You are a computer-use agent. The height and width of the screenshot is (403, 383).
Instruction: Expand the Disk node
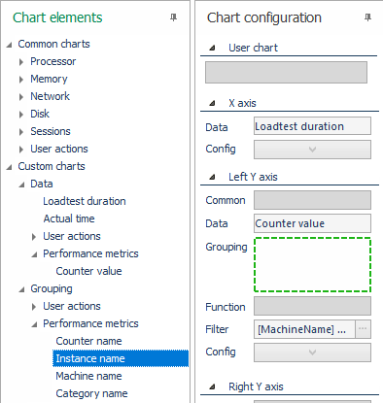coord(21,115)
